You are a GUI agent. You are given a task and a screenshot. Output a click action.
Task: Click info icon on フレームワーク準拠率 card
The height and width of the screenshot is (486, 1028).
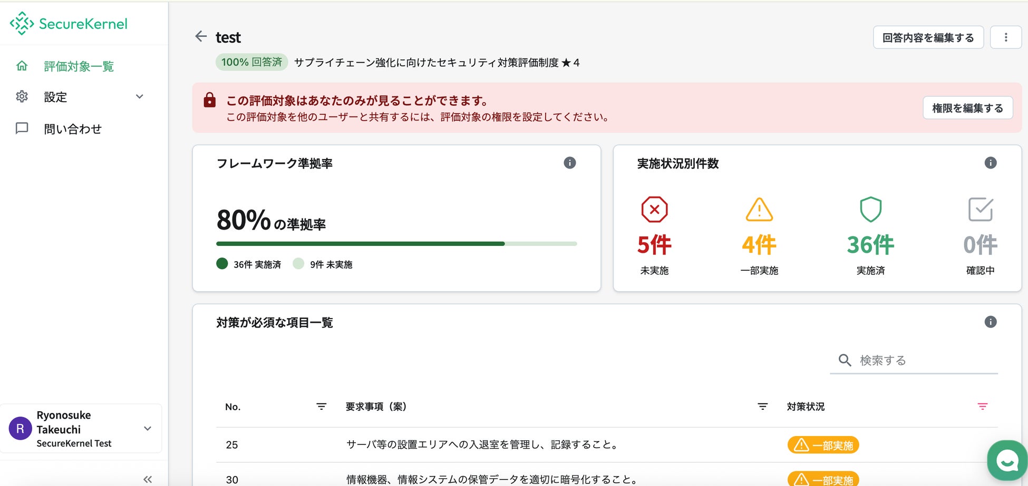point(569,163)
